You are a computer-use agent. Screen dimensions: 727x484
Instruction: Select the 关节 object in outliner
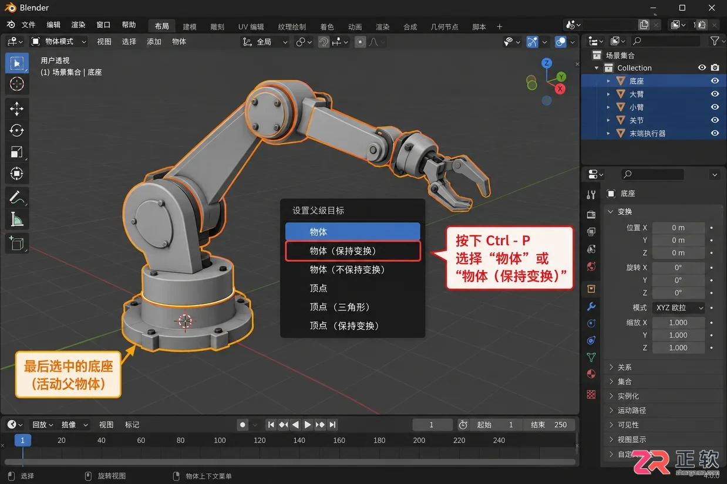(637, 120)
